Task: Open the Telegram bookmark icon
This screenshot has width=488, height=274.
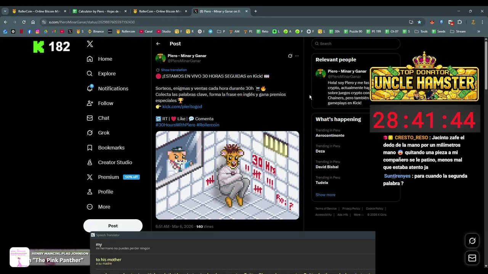Action: tap(210, 32)
